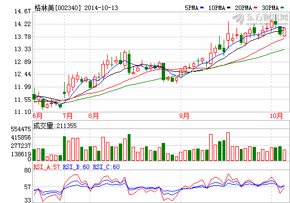Click the 138619 volume axis label

point(21,154)
